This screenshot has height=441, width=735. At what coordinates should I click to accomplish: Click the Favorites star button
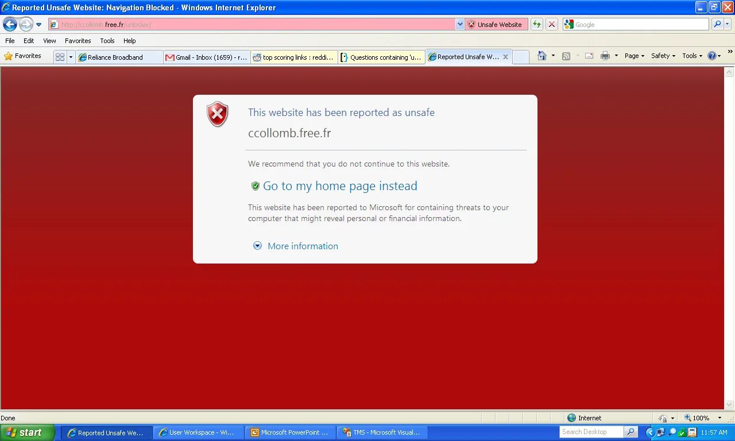click(x=23, y=56)
